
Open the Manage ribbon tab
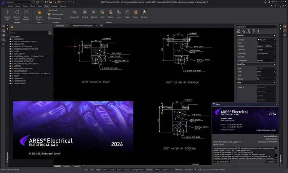55,6
